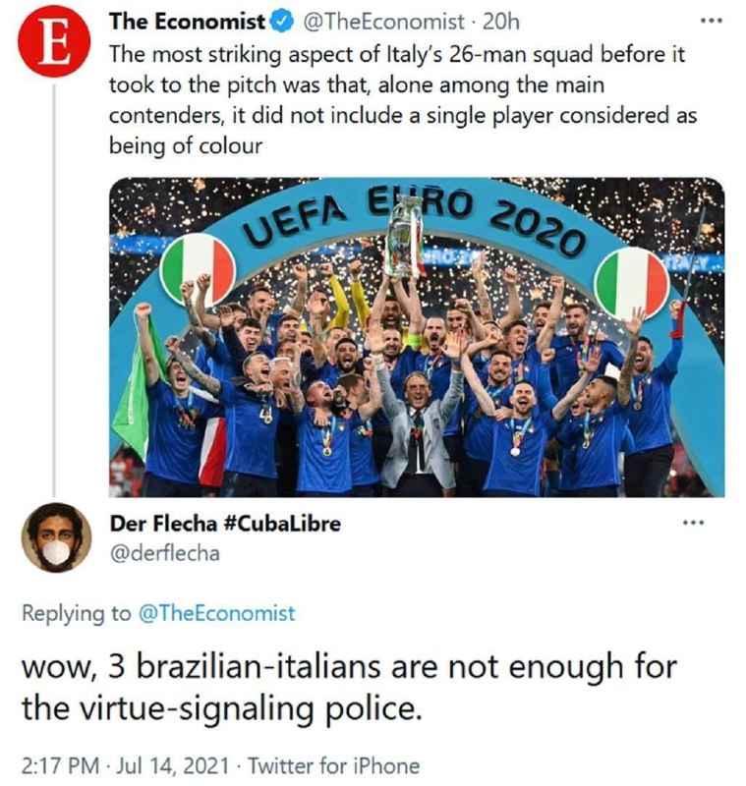Open more options on The Economist tweet
Image resolution: width=746 pixels, height=786 pixels.
coord(709,22)
